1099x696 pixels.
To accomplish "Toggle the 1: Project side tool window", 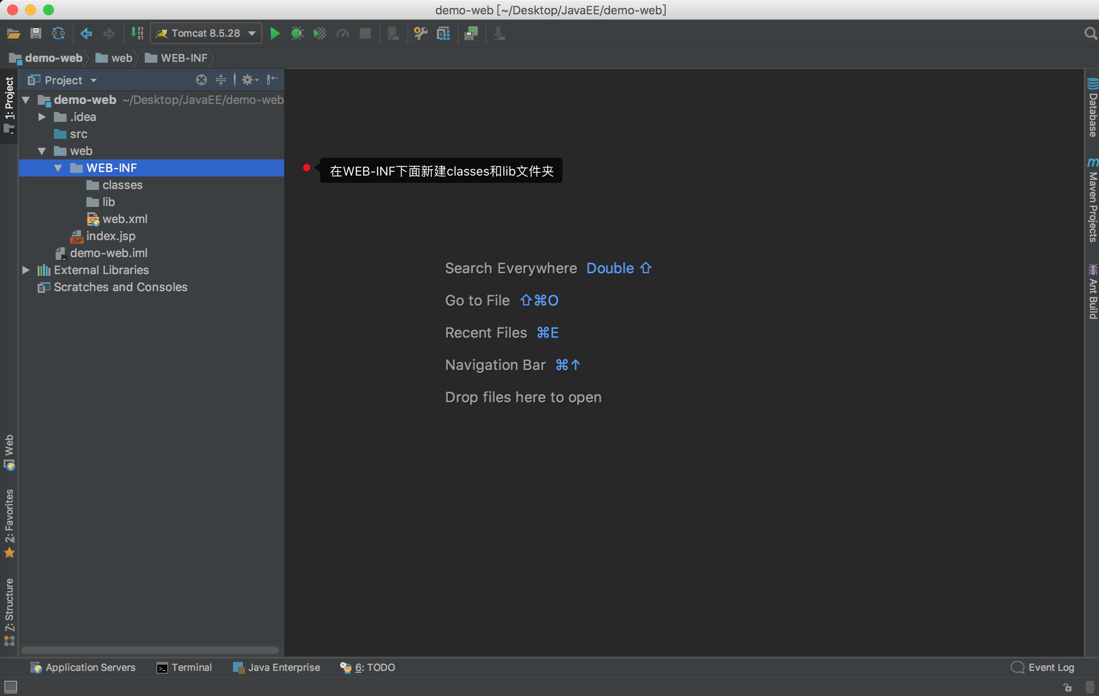I will click(9, 105).
